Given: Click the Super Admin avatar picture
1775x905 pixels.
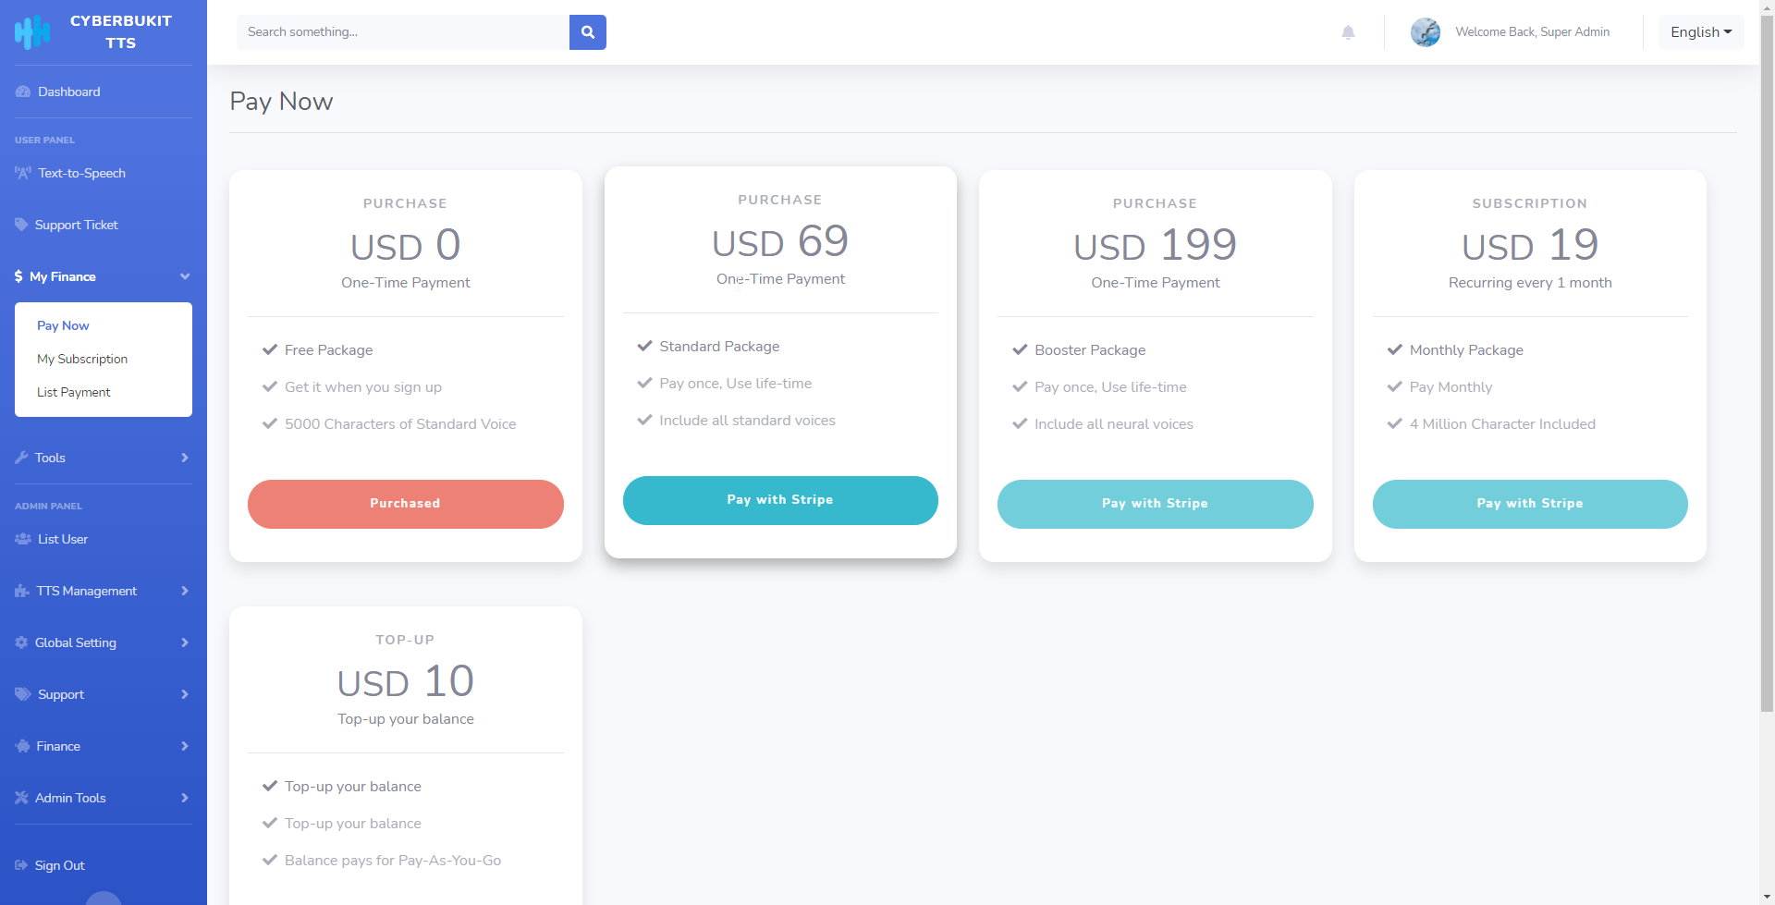Looking at the screenshot, I should tap(1425, 32).
